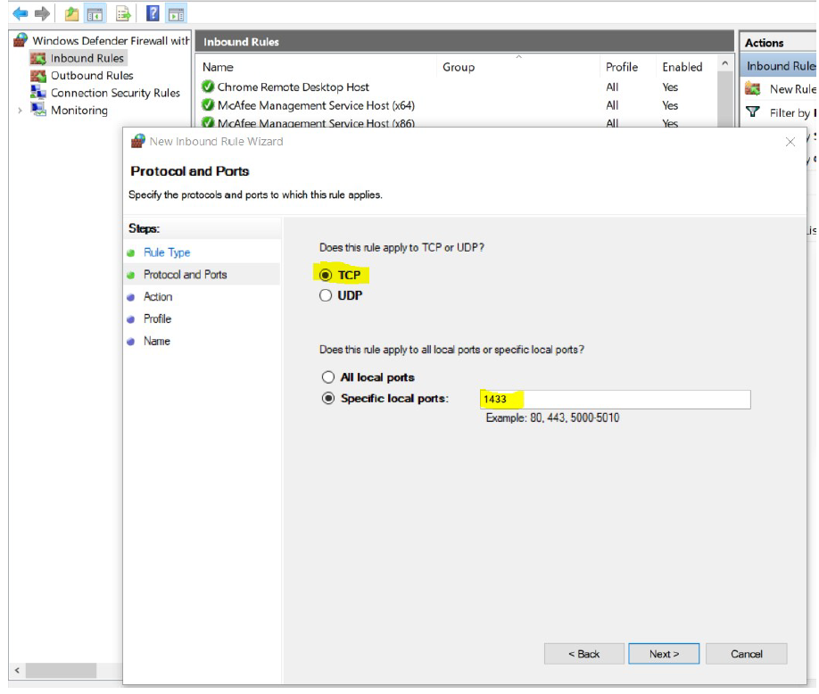This screenshot has height=694, width=819.
Task: Click the Forward arrow toolbar icon
Action: click(42, 13)
